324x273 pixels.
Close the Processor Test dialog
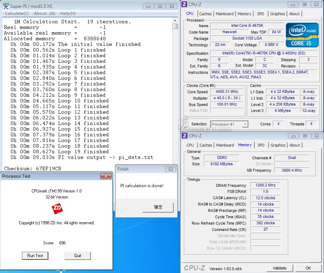106,176
